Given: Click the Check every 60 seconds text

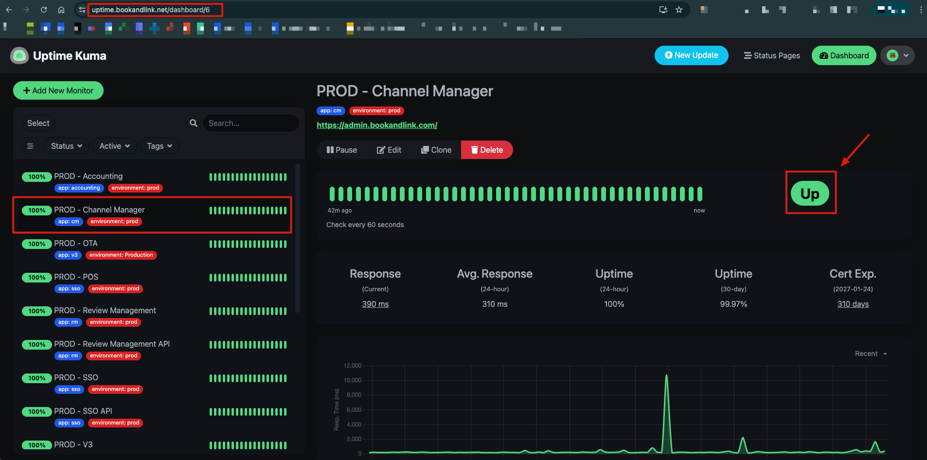Looking at the screenshot, I should point(365,225).
